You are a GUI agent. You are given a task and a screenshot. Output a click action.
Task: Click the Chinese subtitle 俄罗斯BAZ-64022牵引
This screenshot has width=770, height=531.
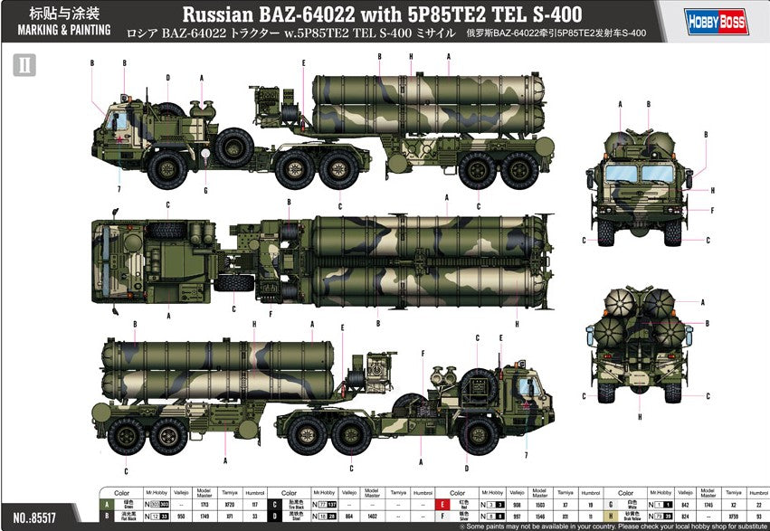coord(556,33)
